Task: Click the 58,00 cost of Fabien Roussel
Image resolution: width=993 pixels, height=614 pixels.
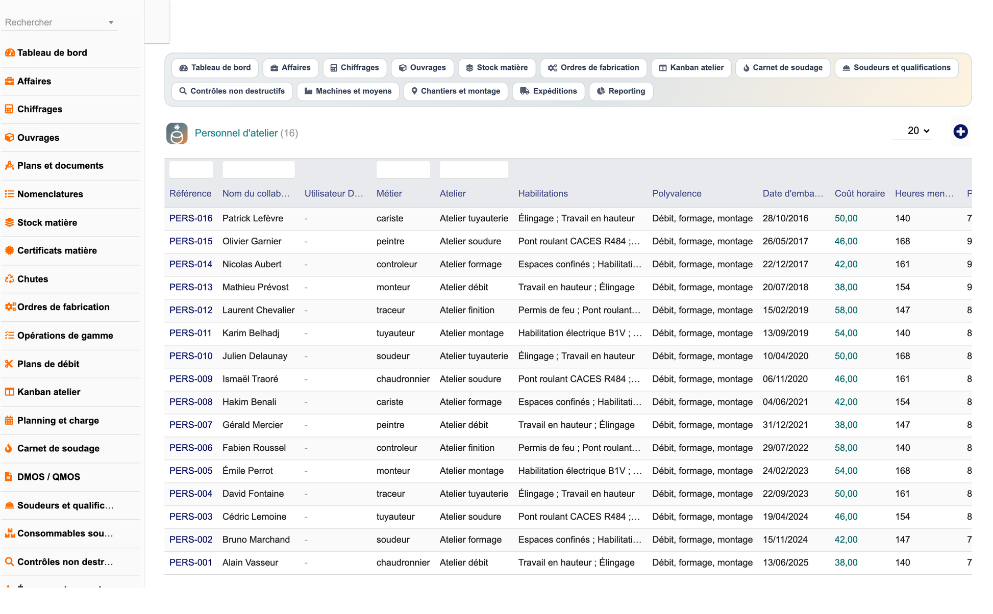Action: (846, 448)
